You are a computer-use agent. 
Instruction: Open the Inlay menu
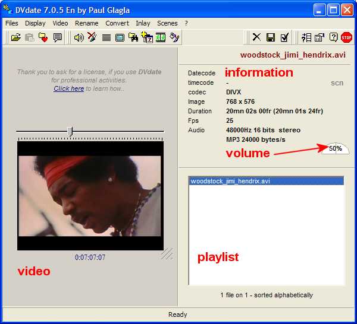(x=143, y=23)
